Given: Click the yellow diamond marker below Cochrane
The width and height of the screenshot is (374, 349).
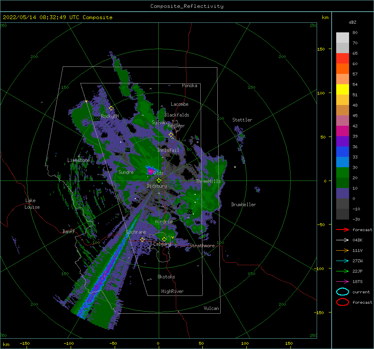Looking at the screenshot, I should 142,239.
